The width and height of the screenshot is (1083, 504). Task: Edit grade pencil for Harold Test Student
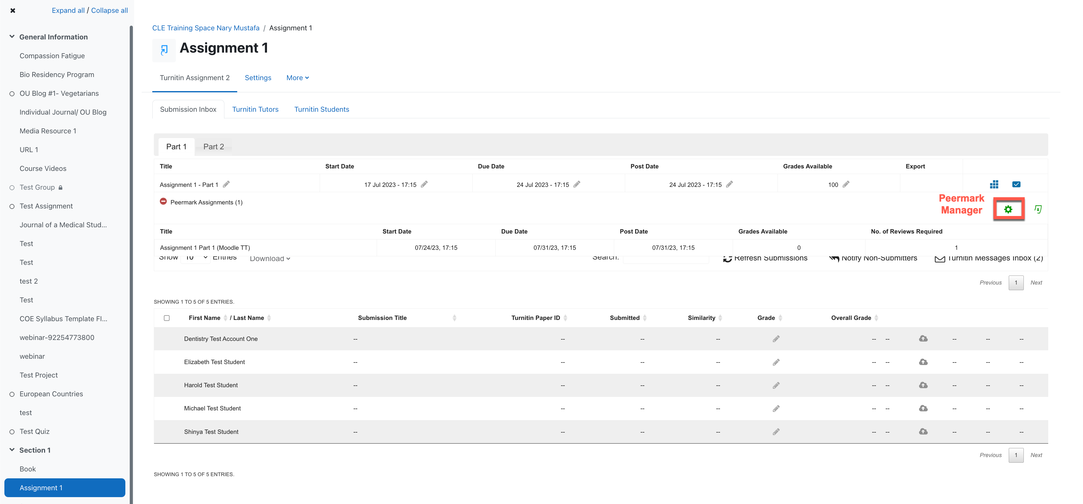tap(776, 385)
